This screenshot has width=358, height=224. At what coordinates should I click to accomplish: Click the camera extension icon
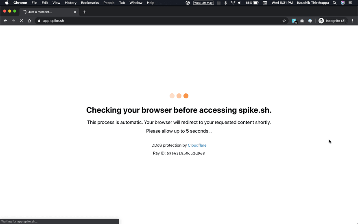tap(302, 21)
